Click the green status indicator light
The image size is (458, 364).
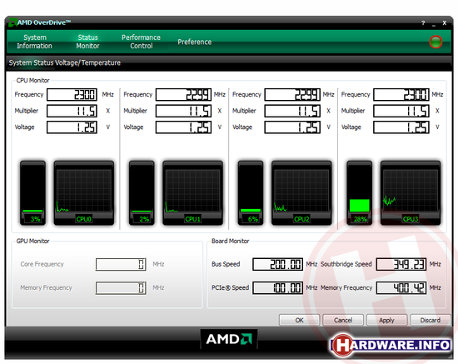coord(436,42)
